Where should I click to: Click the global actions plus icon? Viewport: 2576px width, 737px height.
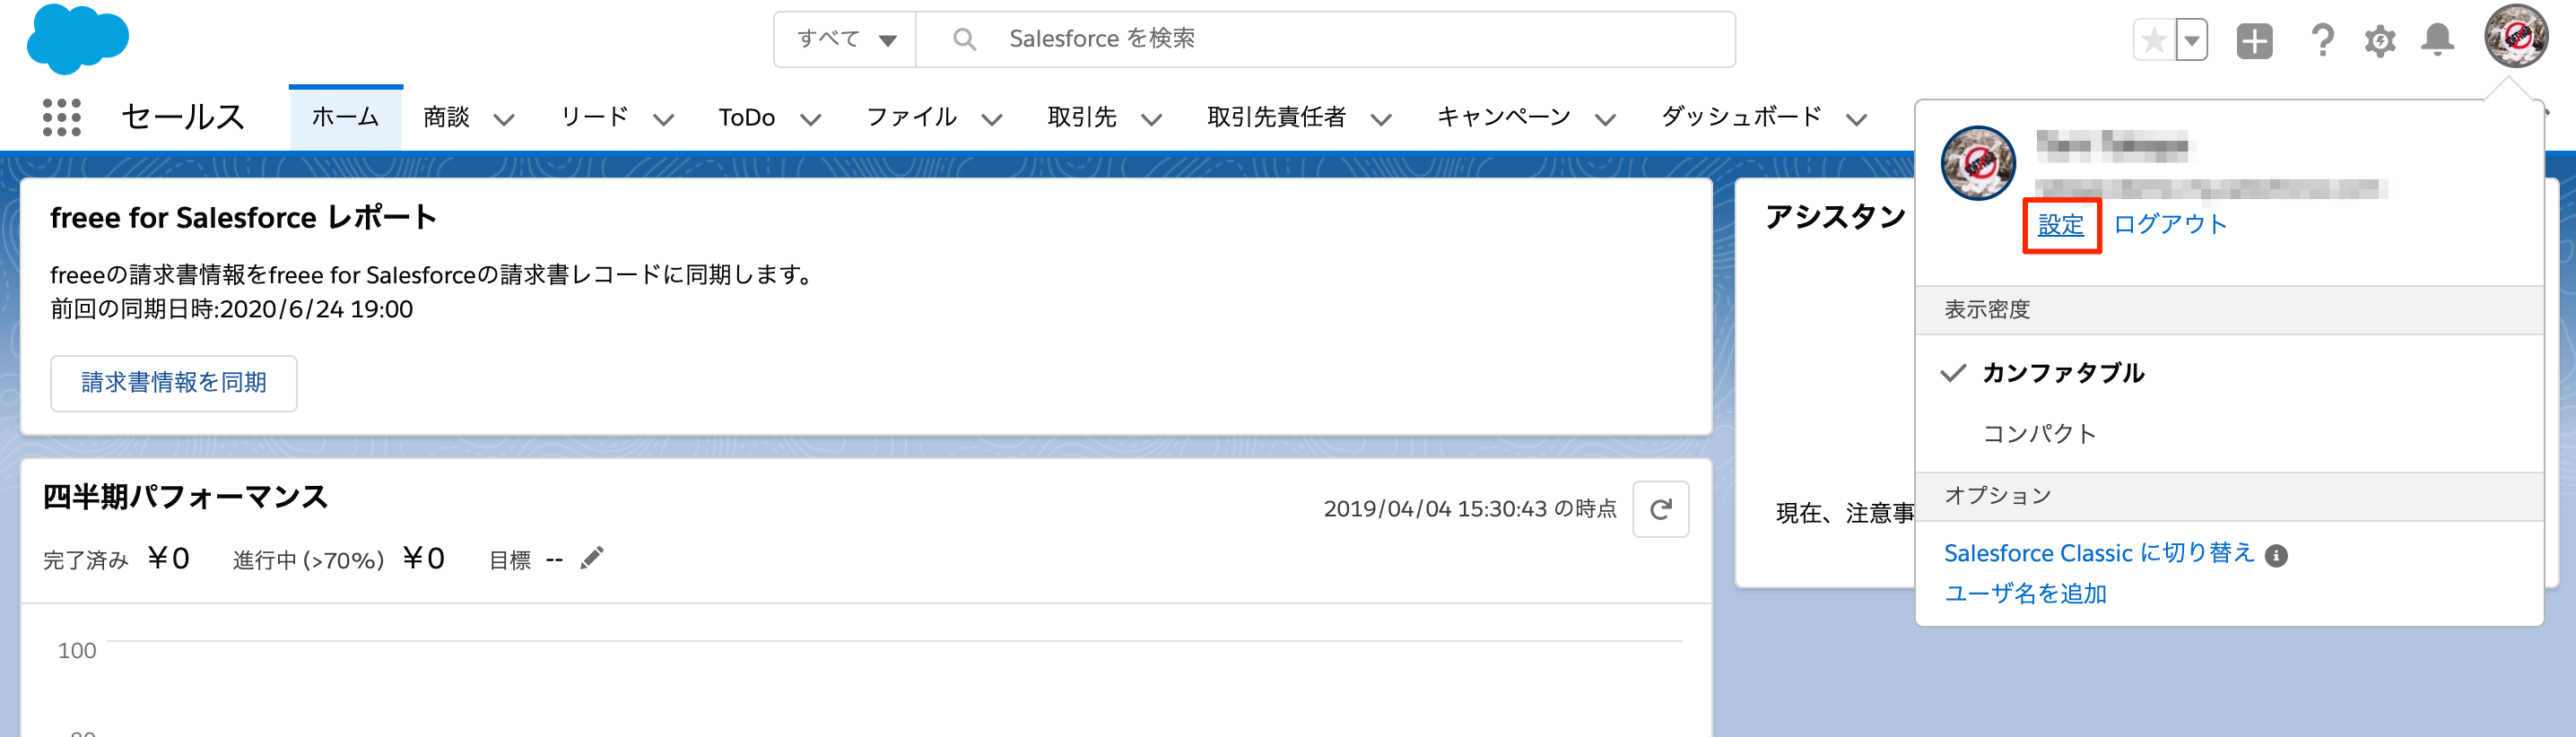pyautogui.click(x=2254, y=41)
